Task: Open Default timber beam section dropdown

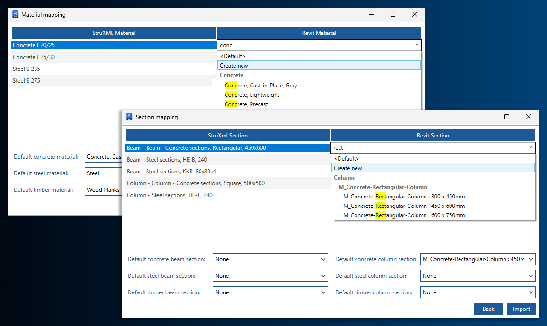Action: 270,292
